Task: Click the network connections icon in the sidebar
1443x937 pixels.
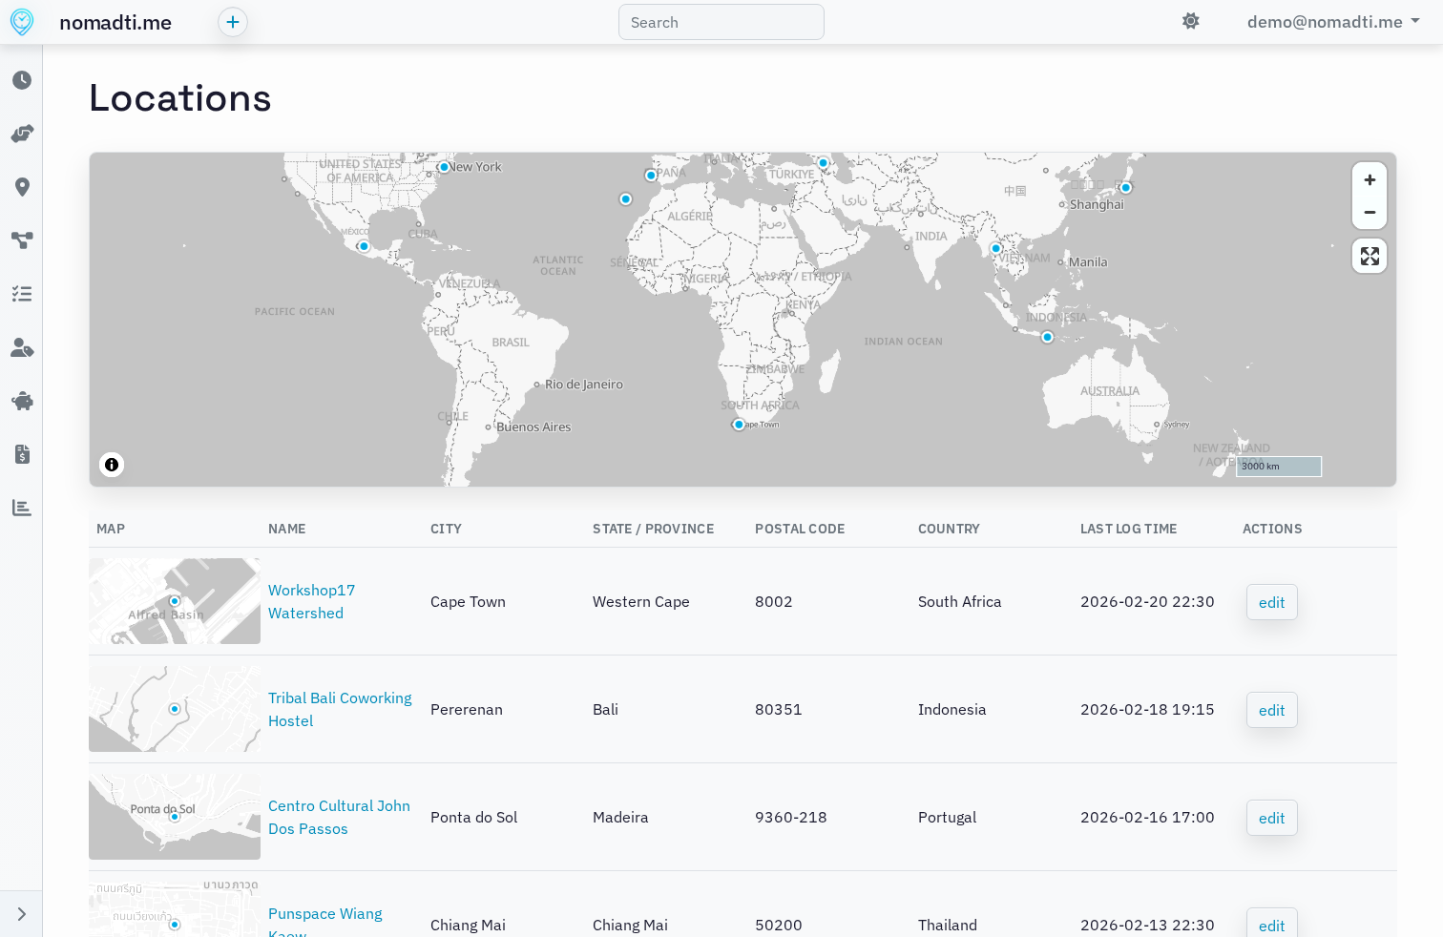Action: point(21,240)
